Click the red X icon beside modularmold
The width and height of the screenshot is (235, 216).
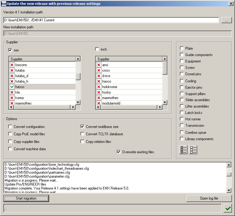[x=99, y=103]
